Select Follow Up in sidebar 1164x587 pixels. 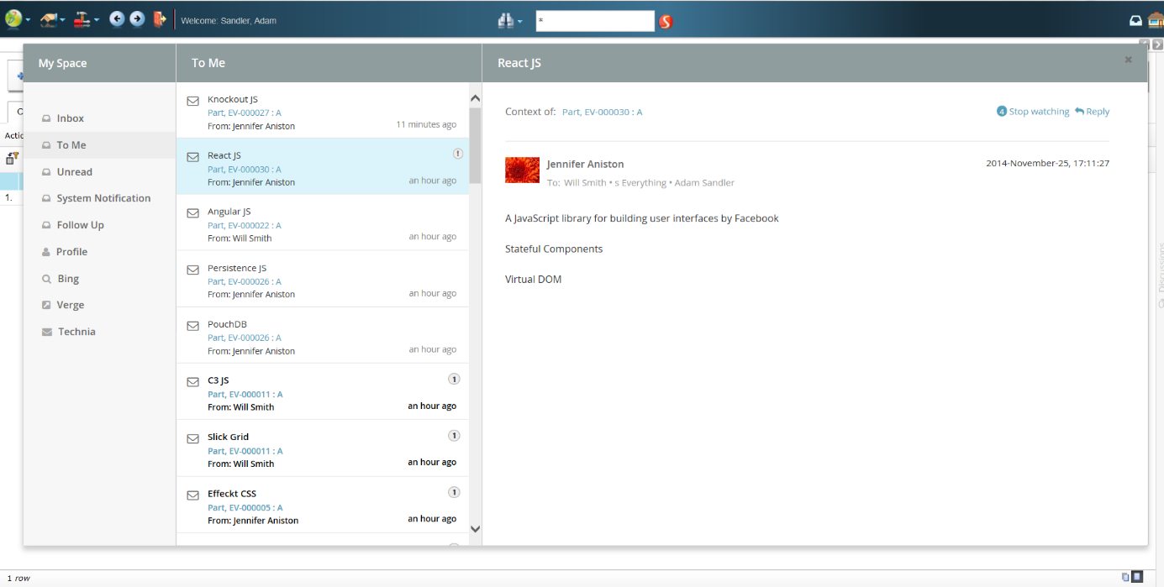coord(80,225)
